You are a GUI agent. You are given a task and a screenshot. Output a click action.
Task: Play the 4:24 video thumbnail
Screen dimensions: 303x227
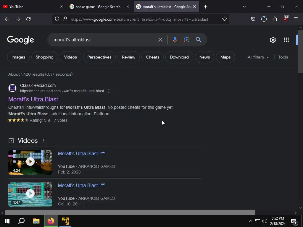tap(30, 162)
